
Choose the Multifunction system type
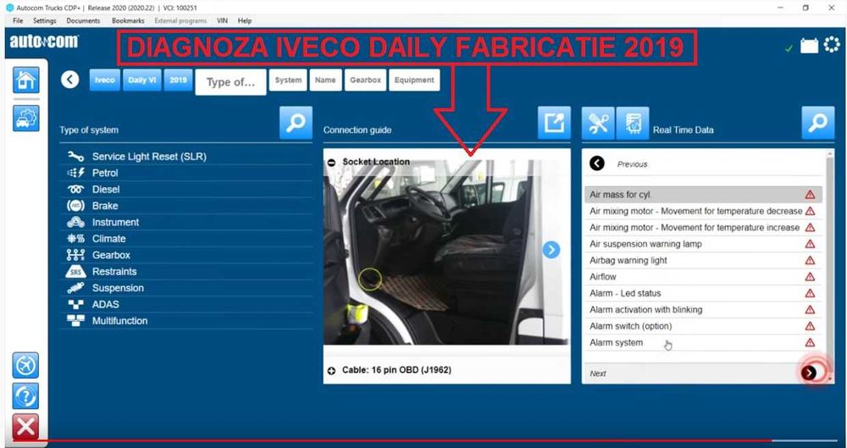tap(186, 321)
